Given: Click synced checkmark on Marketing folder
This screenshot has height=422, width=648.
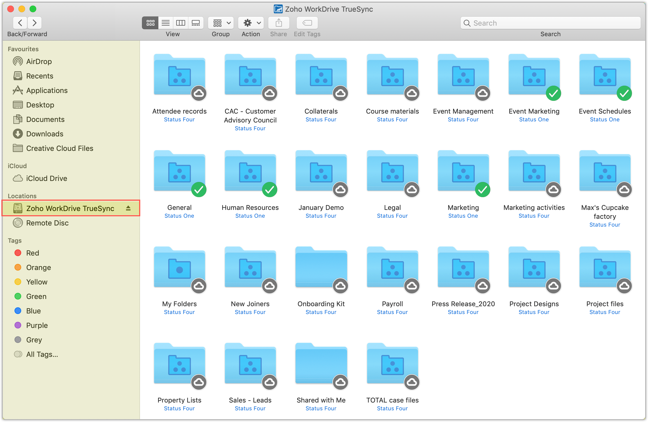Looking at the screenshot, I should pyautogui.click(x=483, y=190).
